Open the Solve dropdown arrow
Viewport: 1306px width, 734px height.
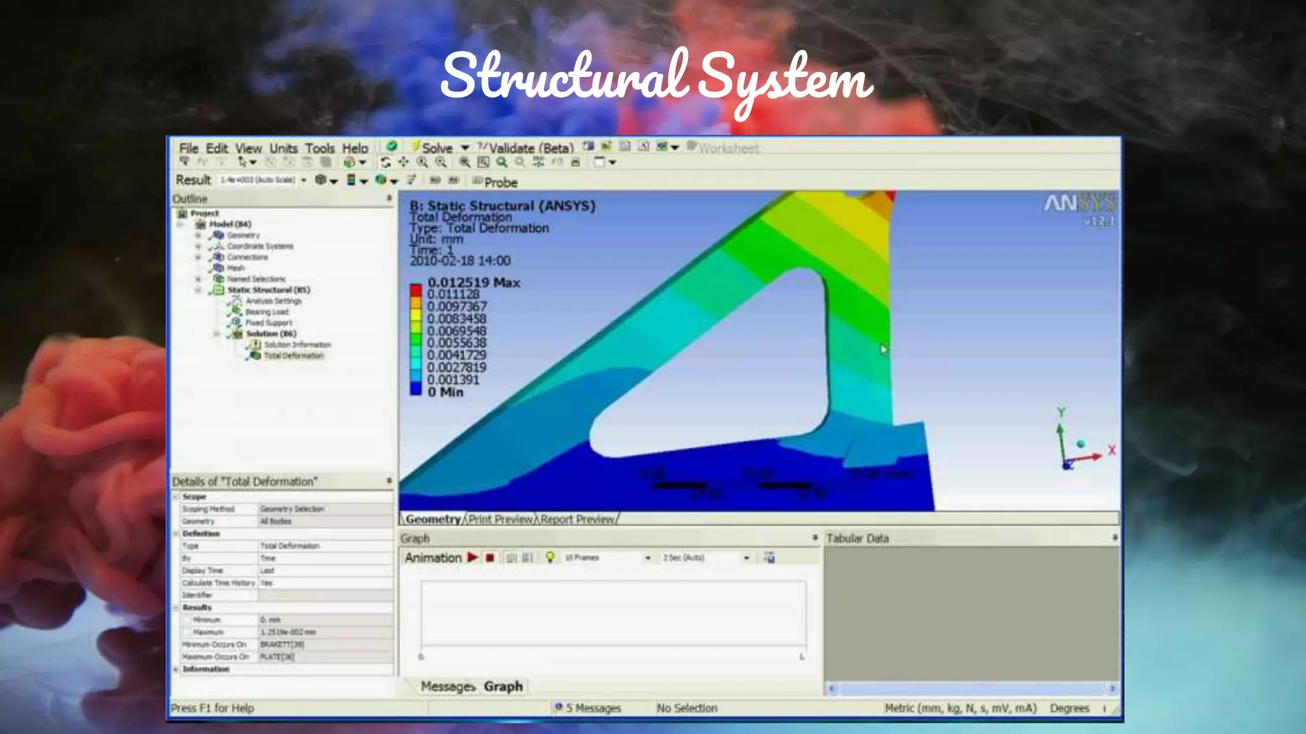(465, 148)
